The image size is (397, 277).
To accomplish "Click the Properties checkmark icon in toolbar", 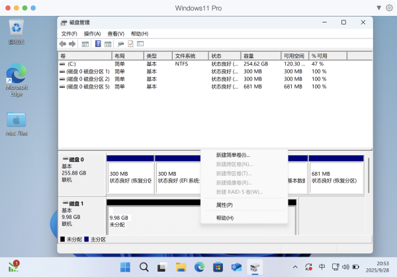I will 130,44.
